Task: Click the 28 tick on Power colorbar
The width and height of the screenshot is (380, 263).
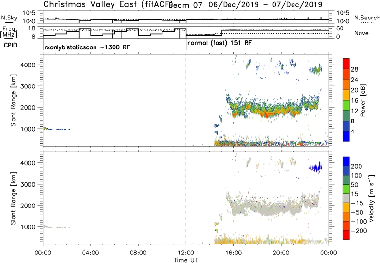Action: [354, 69]
